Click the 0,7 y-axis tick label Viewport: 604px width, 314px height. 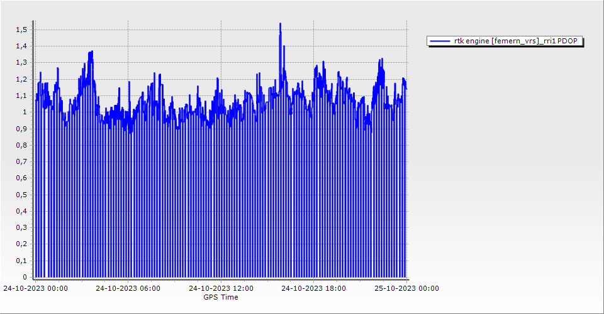pyautogui.click(x=21, y=161)
